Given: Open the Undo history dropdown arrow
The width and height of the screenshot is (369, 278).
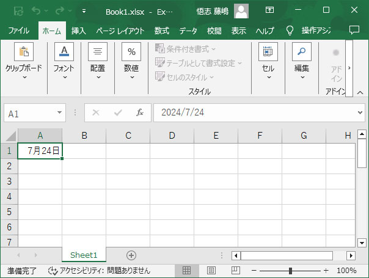Looking at the screenshot, I should pos(46,11).
